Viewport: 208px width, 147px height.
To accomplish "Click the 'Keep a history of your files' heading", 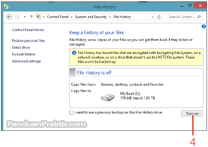I will pos(97,32).
